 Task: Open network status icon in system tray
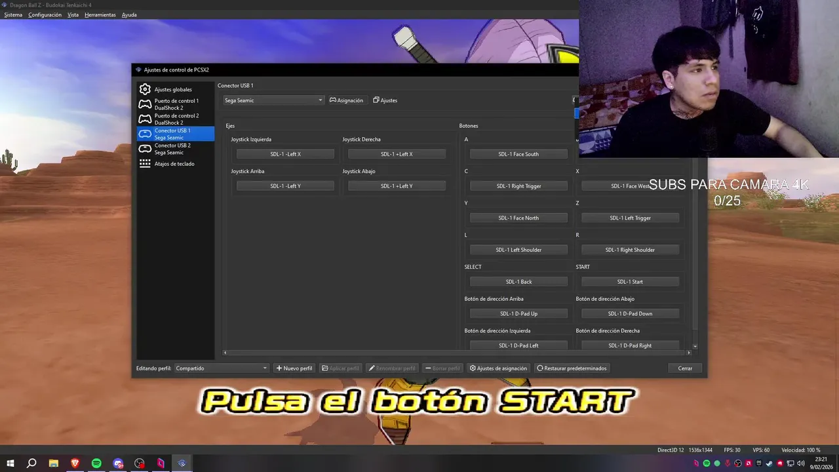pyautogui.click(x=790, y=463)
